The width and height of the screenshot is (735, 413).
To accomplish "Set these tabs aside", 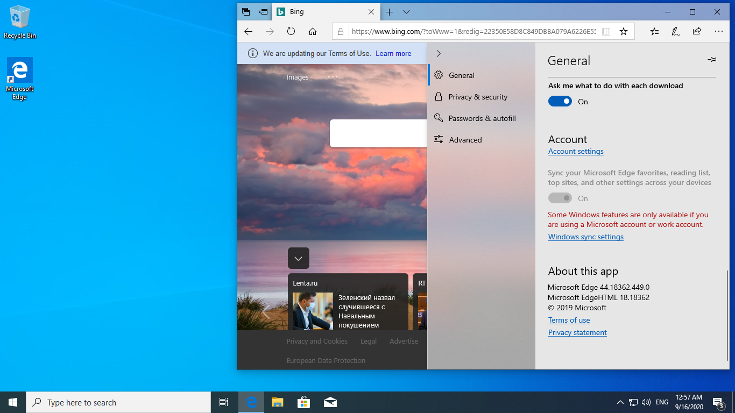I will point(263,12).
